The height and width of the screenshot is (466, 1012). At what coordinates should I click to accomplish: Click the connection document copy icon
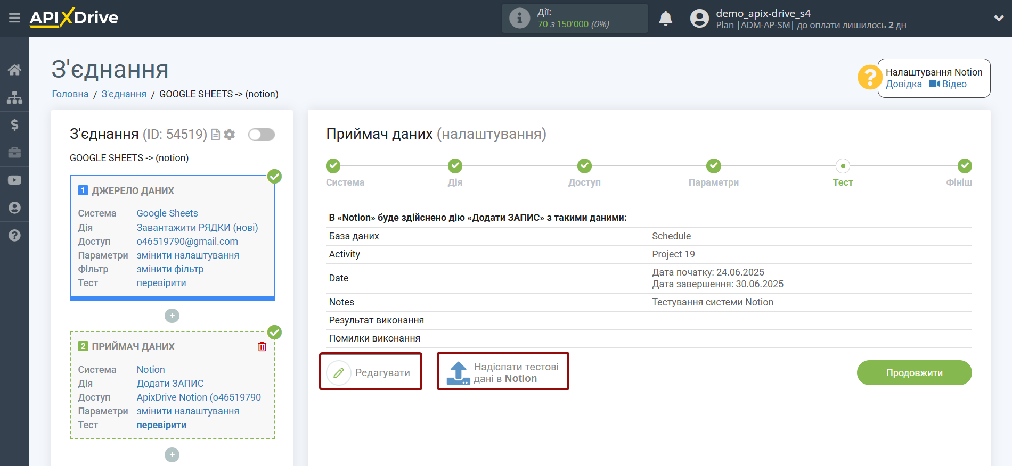(x=216, y=135)
